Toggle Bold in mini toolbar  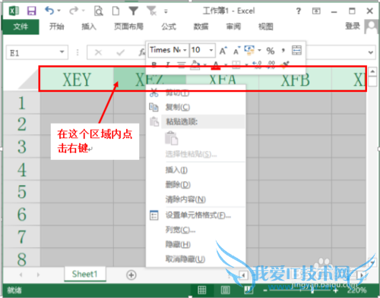click(x=154, y=64)
